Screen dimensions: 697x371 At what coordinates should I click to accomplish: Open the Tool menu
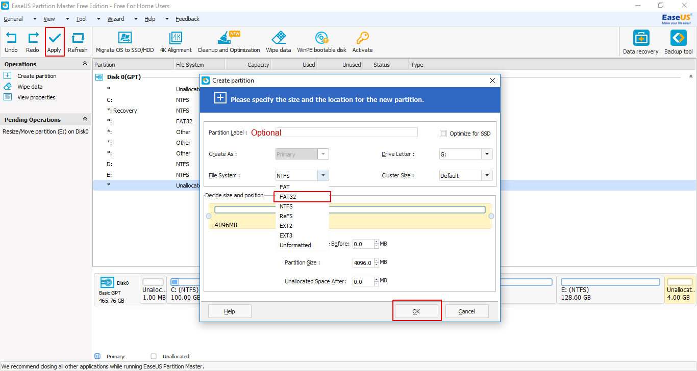[82, 19]
